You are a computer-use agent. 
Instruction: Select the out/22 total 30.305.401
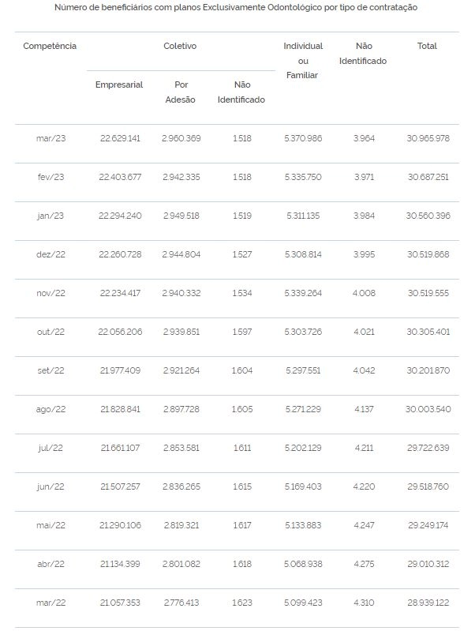point(428,332)
